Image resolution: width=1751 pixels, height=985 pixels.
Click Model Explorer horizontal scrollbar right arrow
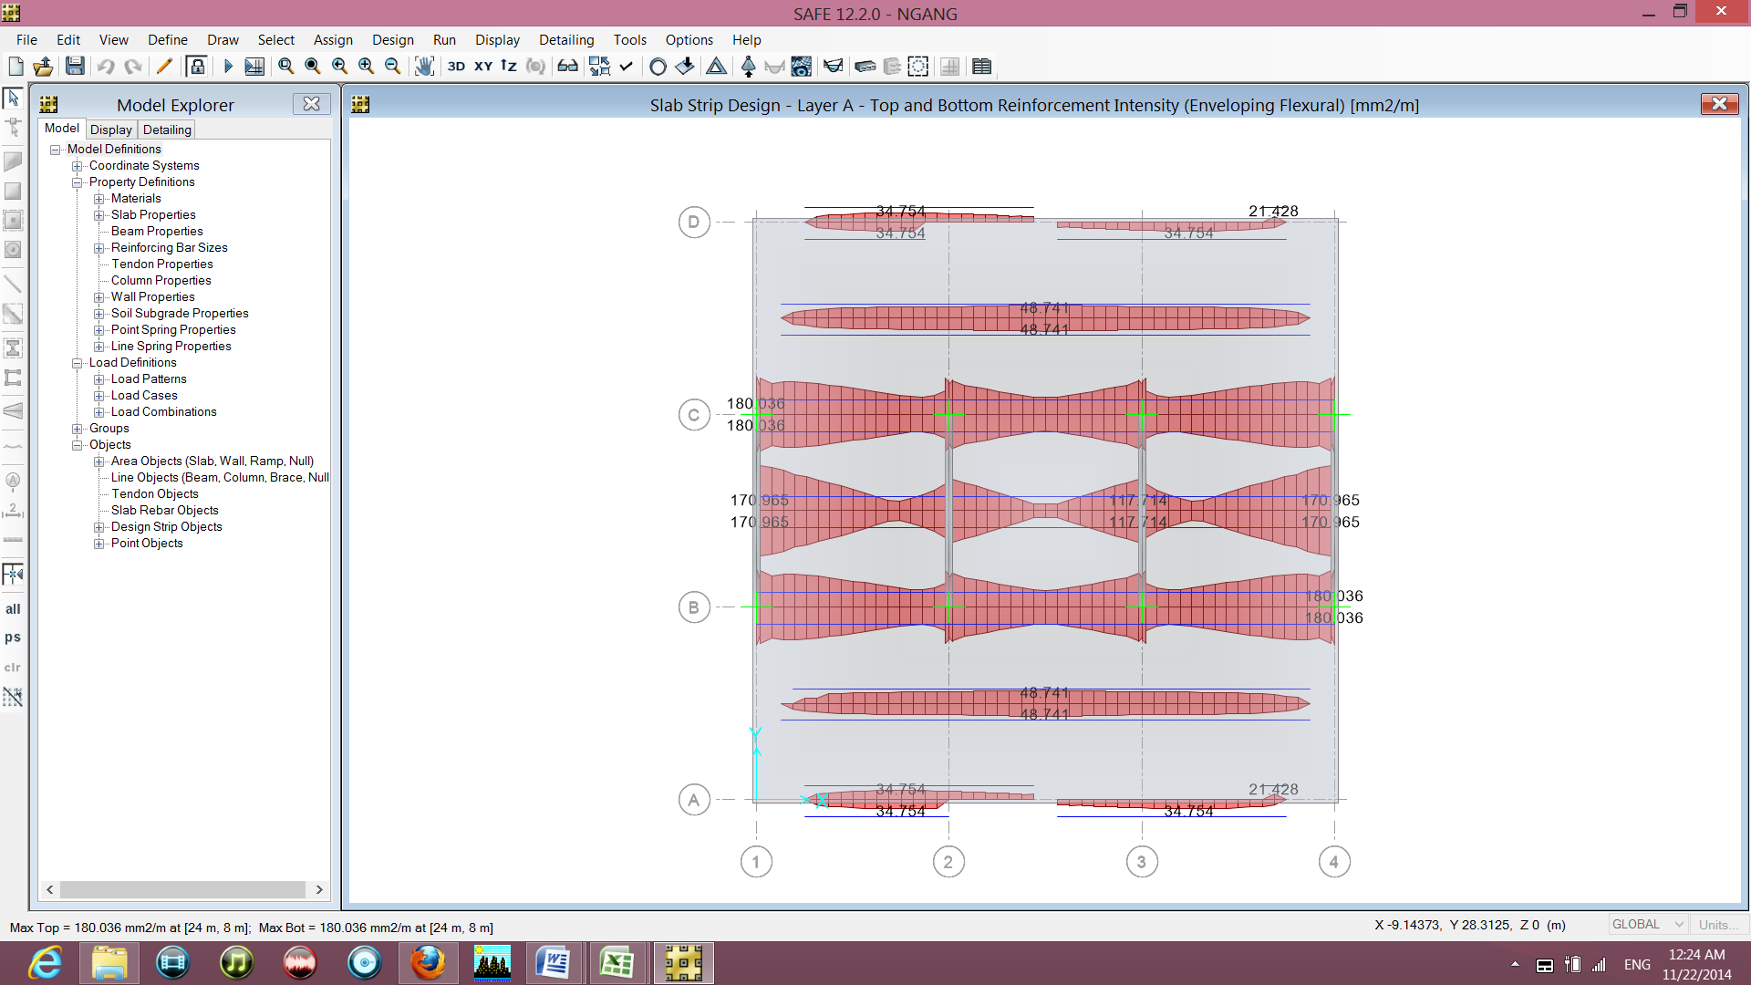(x=319, y=889)
